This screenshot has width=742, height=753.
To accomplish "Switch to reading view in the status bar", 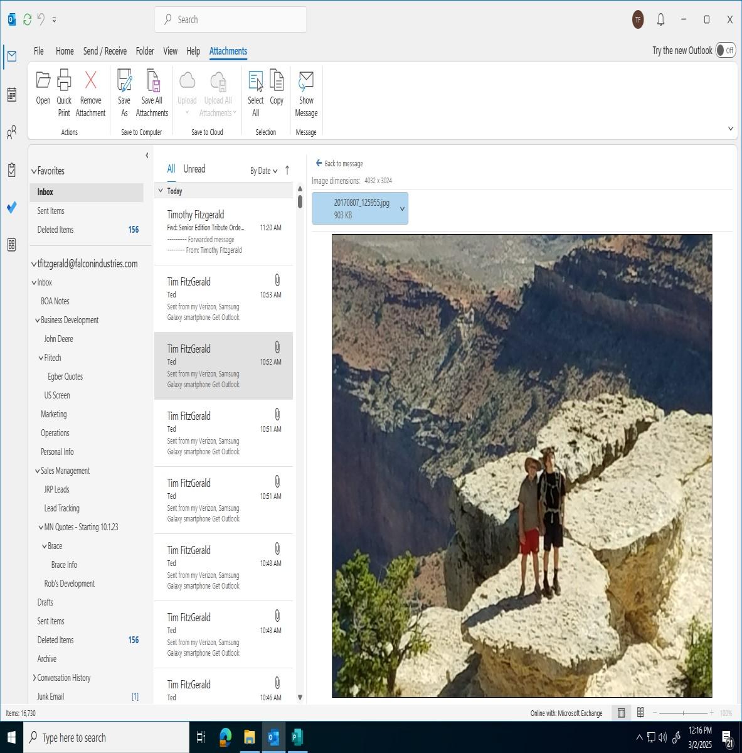I will (x=640, y=713).
